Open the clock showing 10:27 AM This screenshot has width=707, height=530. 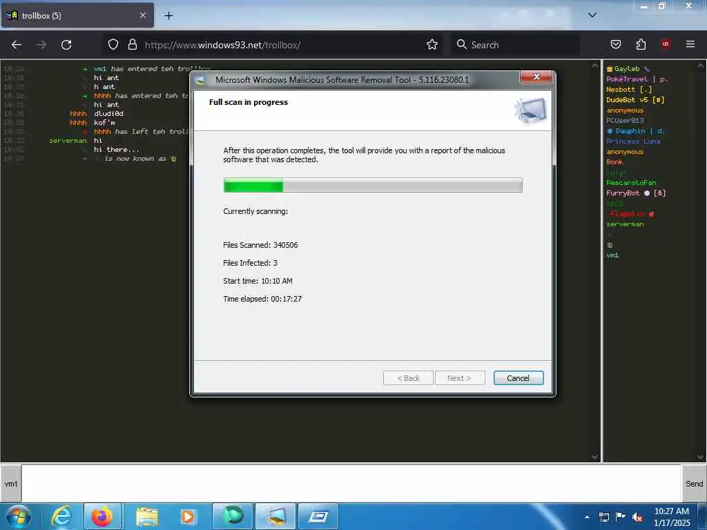tap(672, 517)
